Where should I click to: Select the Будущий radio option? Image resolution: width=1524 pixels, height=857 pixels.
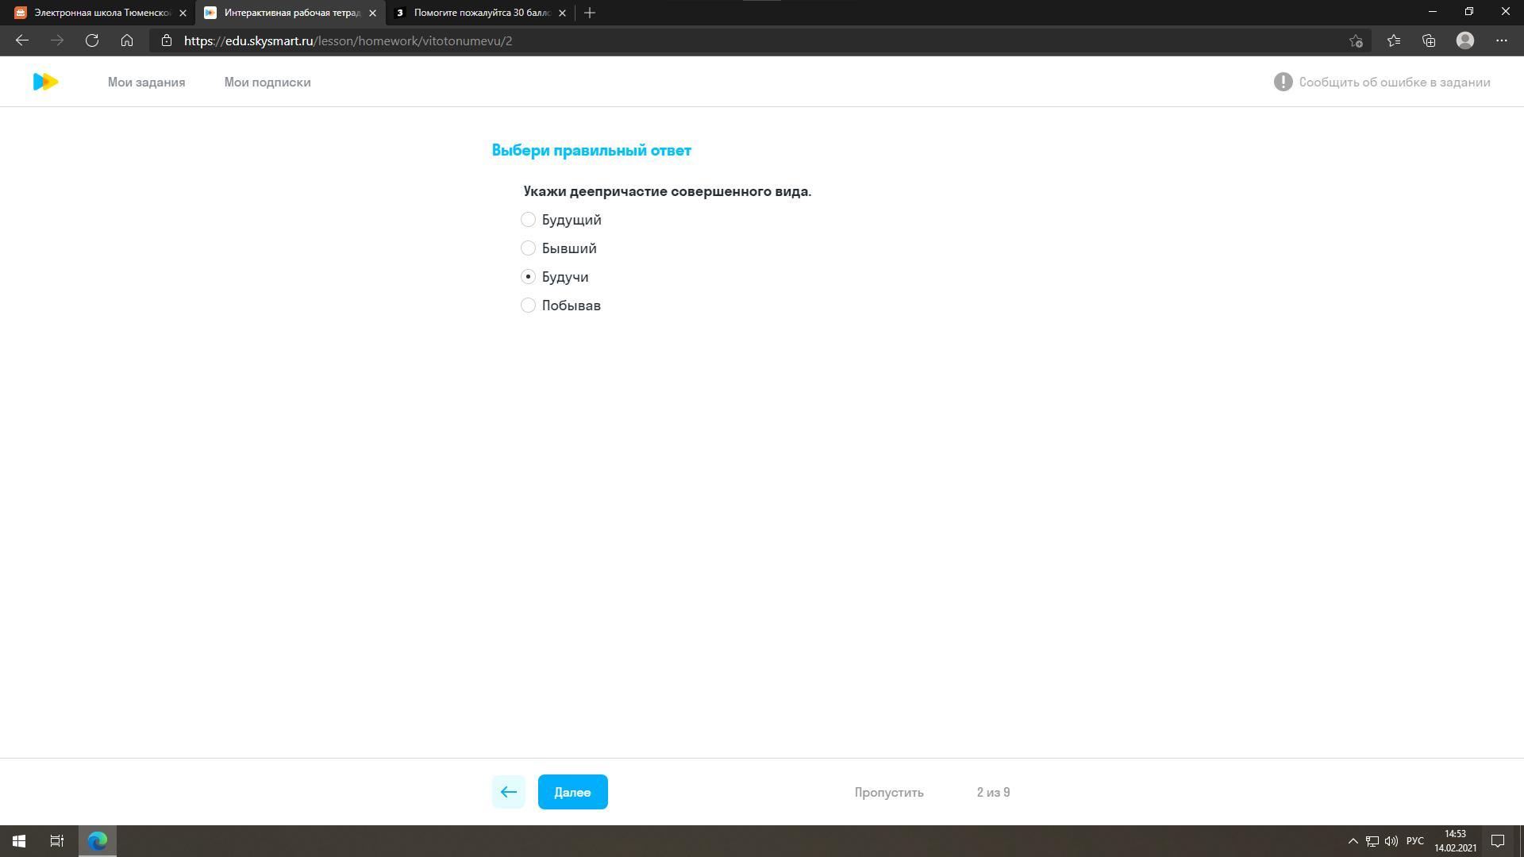point(528,220)
